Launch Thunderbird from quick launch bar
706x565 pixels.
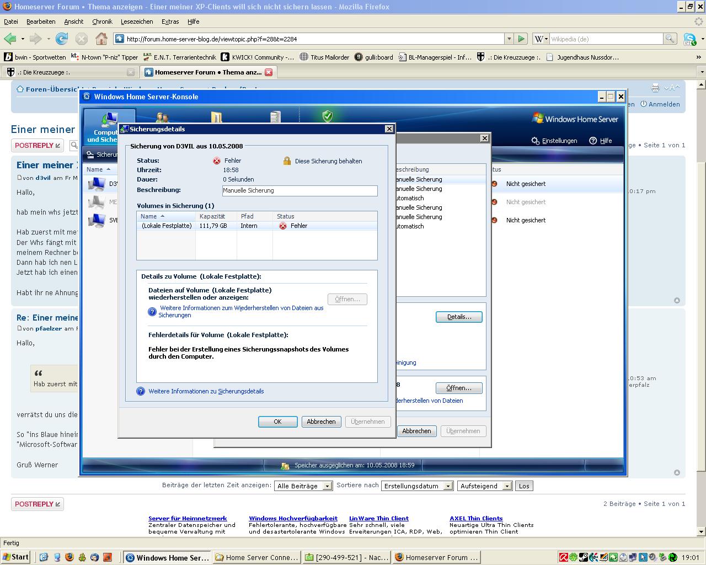(x=95, y=557)
